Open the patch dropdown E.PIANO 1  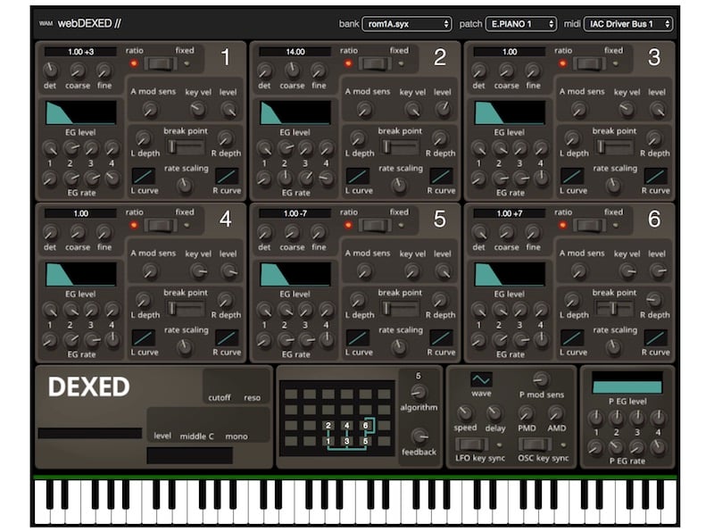[521, 24]
